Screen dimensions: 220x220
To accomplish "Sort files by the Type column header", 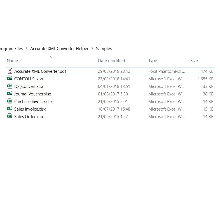I will coord(153,61).
